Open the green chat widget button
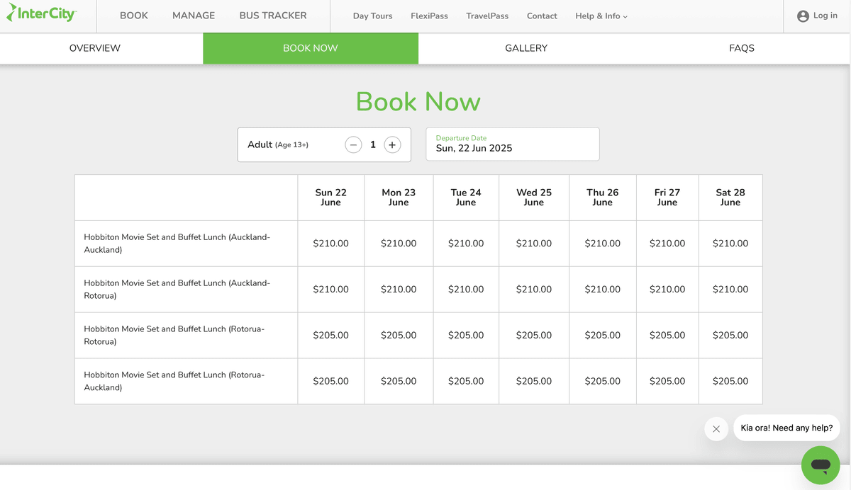 [821, 465]
